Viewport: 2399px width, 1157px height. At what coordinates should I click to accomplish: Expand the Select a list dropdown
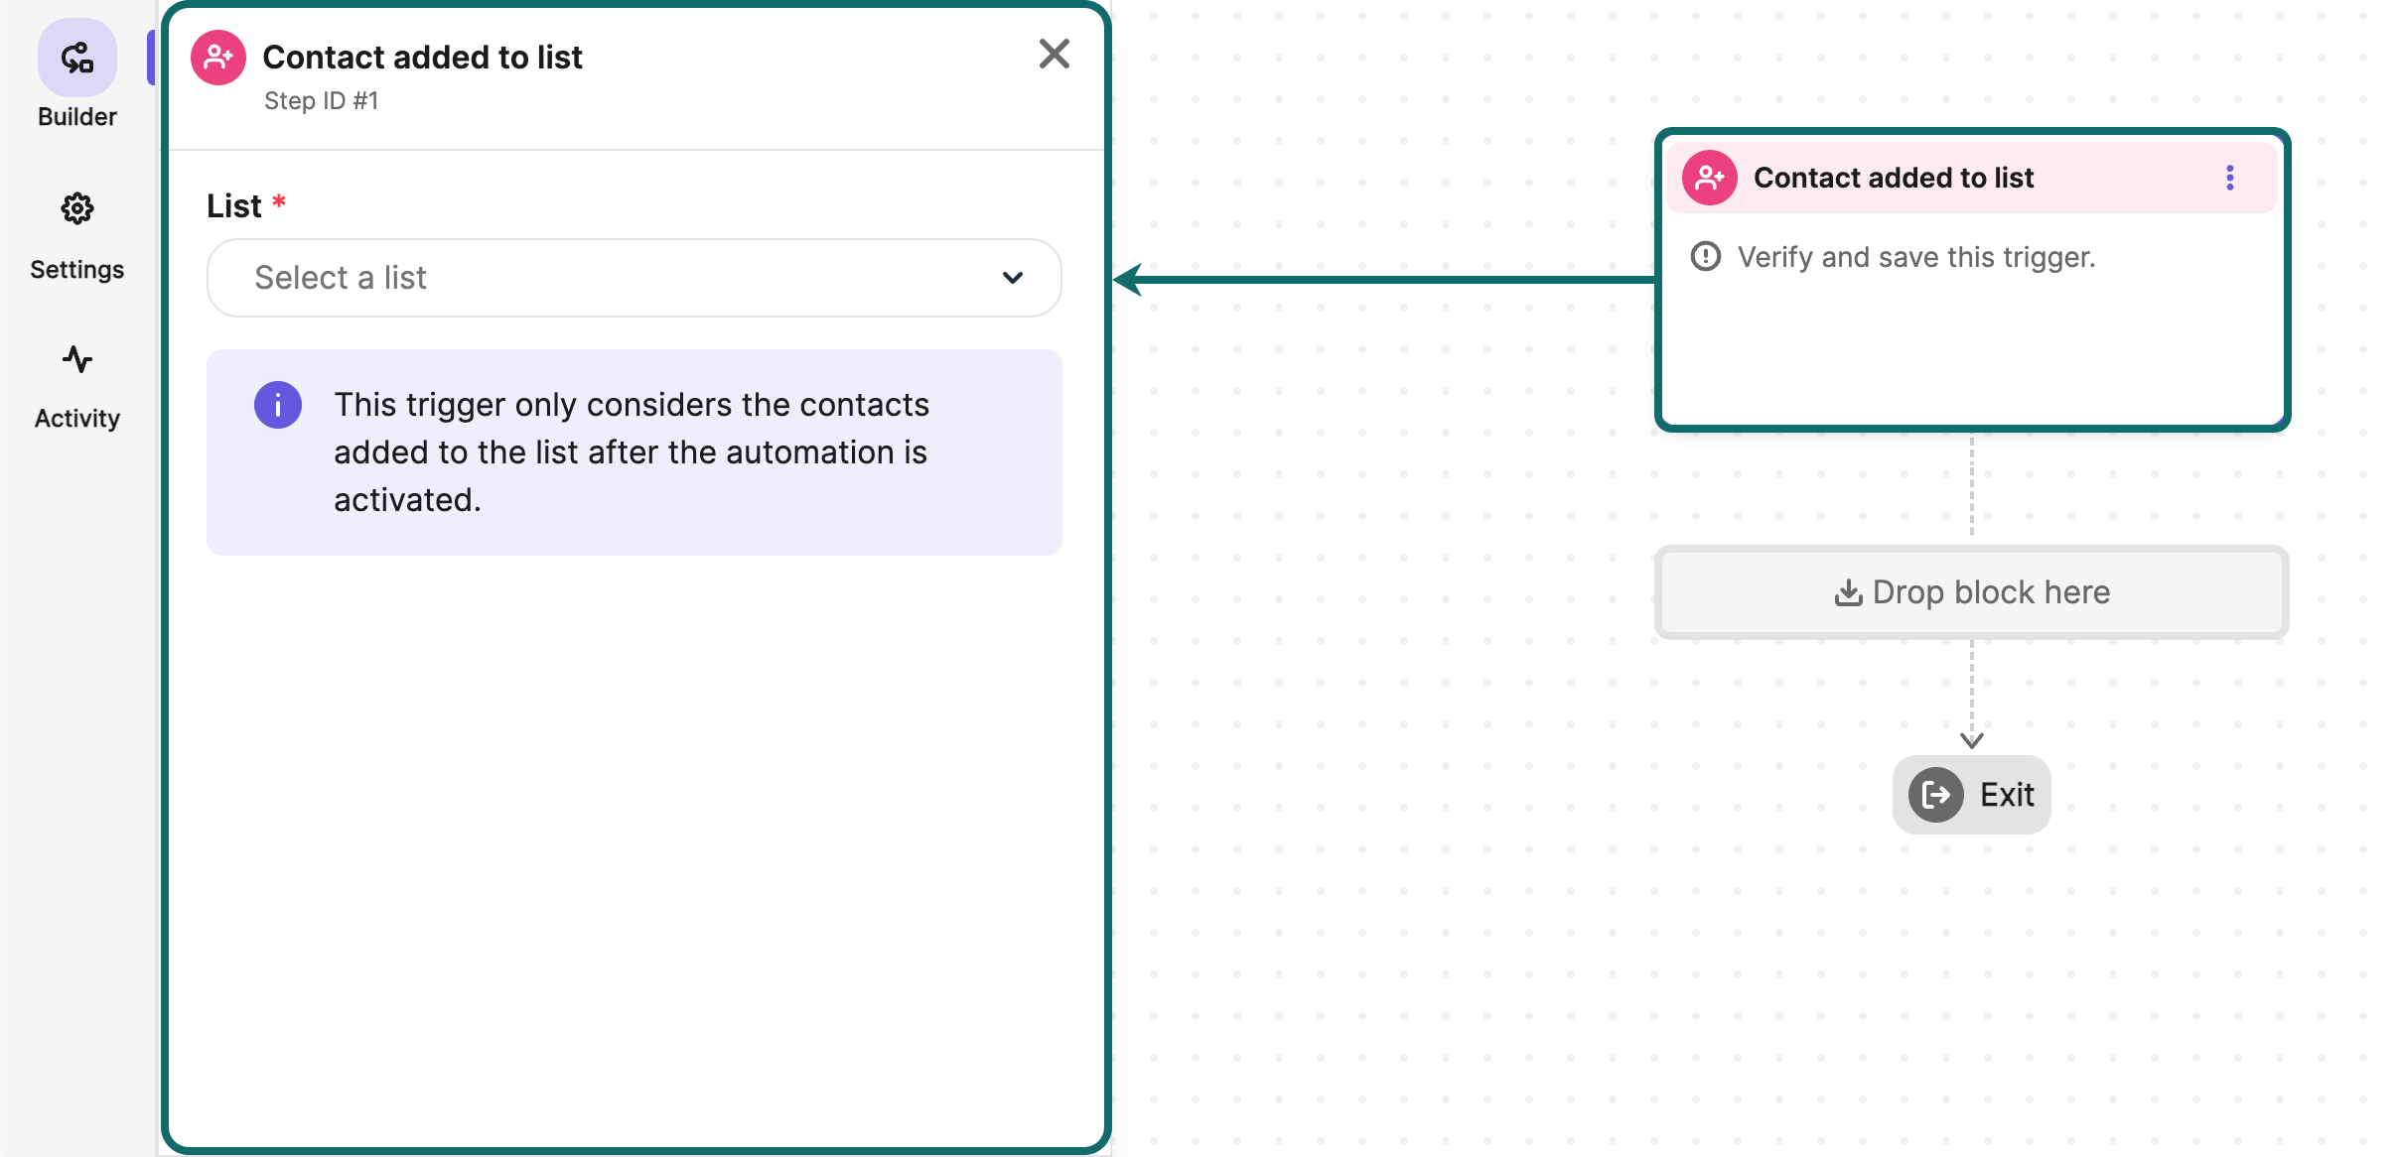[x=634, y=278]
